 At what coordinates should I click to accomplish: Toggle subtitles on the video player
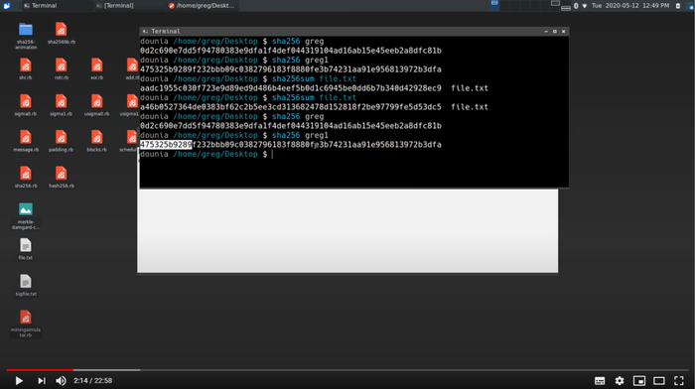point(600,381)
